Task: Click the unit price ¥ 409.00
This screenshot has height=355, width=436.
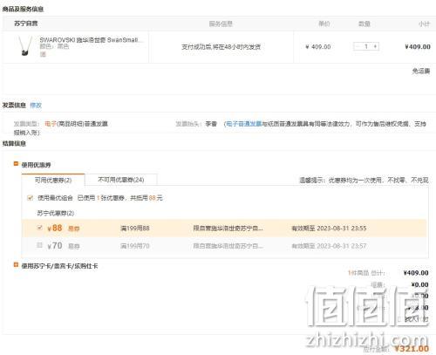Action: [318, 47]
